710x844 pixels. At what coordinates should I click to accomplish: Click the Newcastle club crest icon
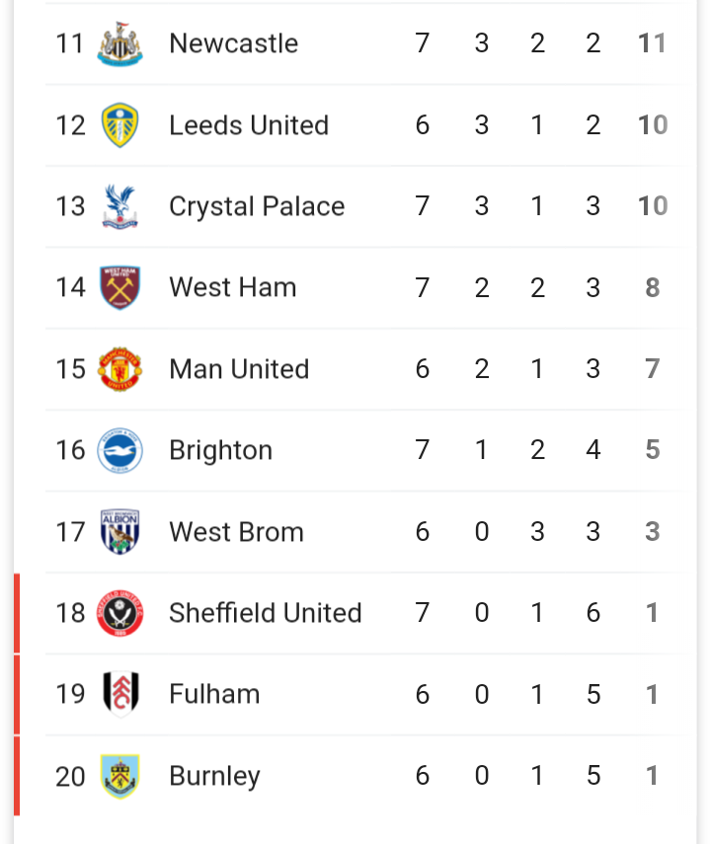pyautogui.click(x=120, y=44)
